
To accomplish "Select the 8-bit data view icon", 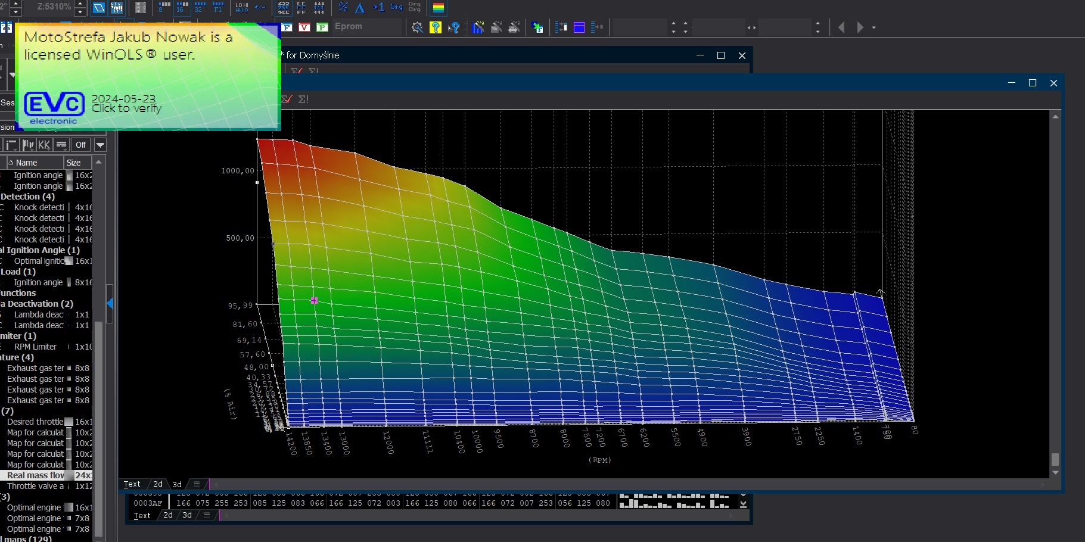I will coord(164,7).
